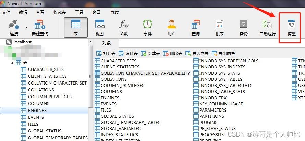
Task: Select KEY_COLUMN_USAGE table icon
Action: 196,104
